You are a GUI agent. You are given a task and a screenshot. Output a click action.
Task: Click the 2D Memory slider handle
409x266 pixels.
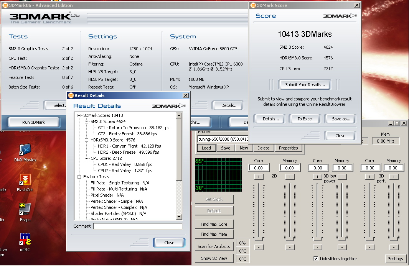[290, 239]
